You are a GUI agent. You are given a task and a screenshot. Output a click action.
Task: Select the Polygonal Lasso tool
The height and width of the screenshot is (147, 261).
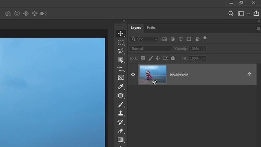click(121, 51)
